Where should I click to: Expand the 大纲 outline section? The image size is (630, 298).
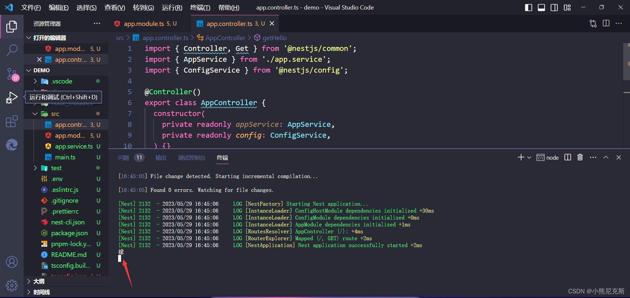click(x=66, y=281)
